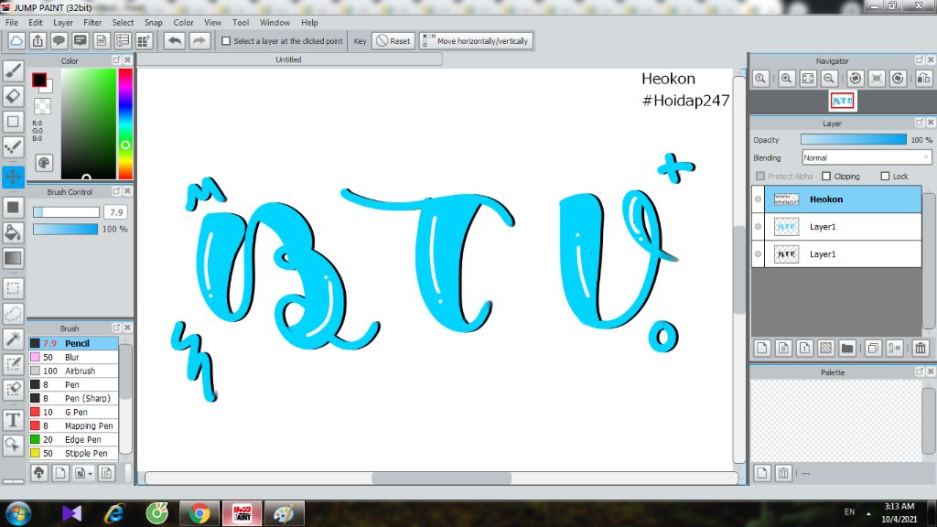
Task: Duplicate the selected layer
Action: (x=873, y=348)
